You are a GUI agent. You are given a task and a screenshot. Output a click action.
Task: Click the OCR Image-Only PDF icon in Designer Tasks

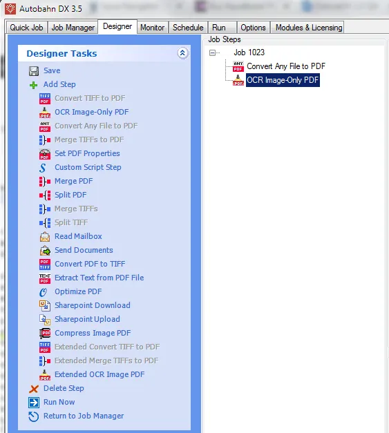pyautogui.click(x=45, y=113)
